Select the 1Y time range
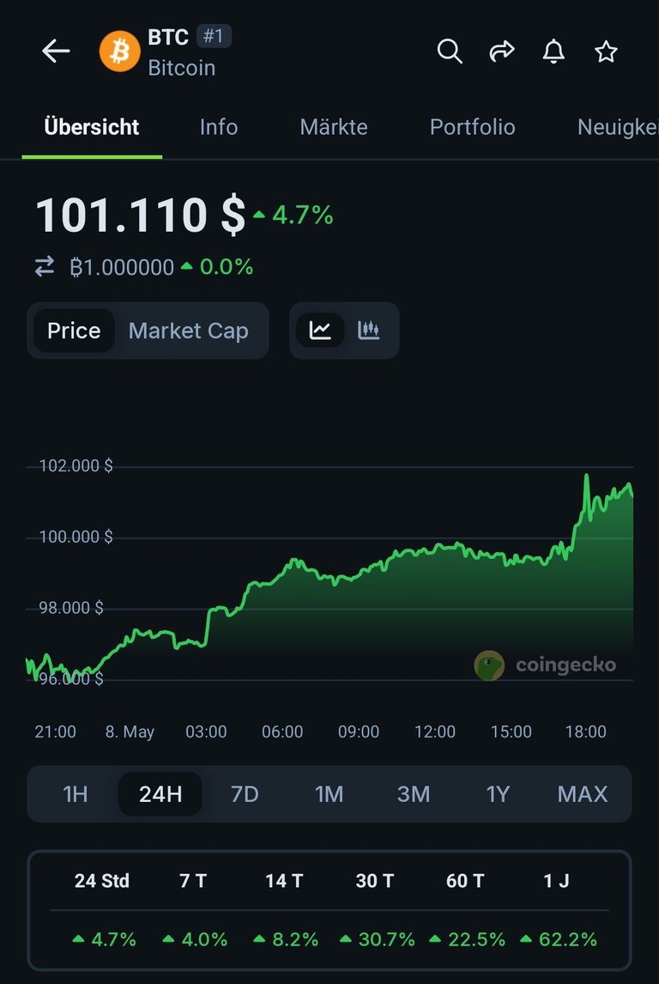Image resolution: width=659 pixels, height=984 pixels. pos(497,794)
